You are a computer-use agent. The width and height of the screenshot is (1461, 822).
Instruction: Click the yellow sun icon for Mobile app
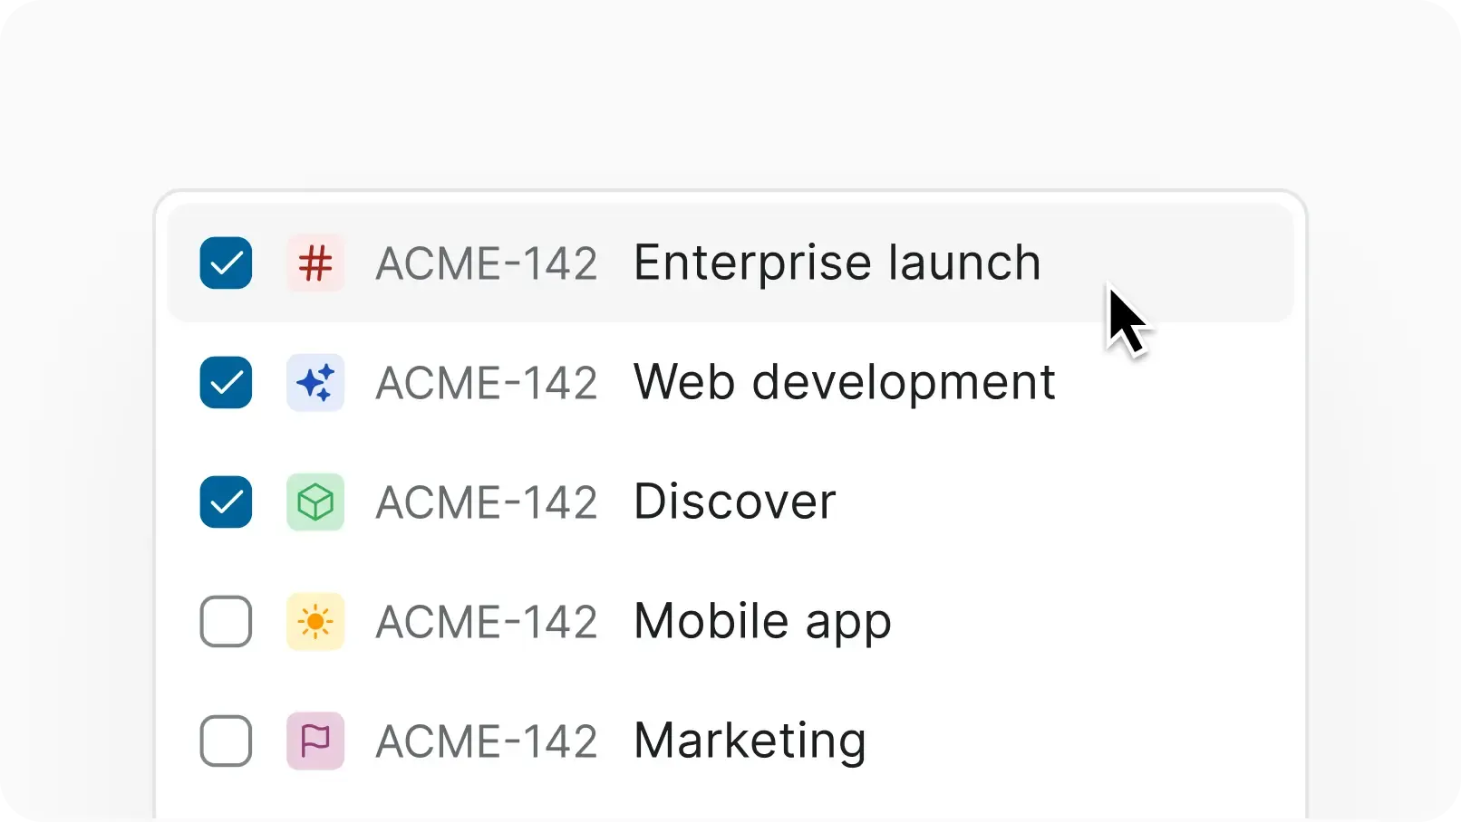point(315,622)
